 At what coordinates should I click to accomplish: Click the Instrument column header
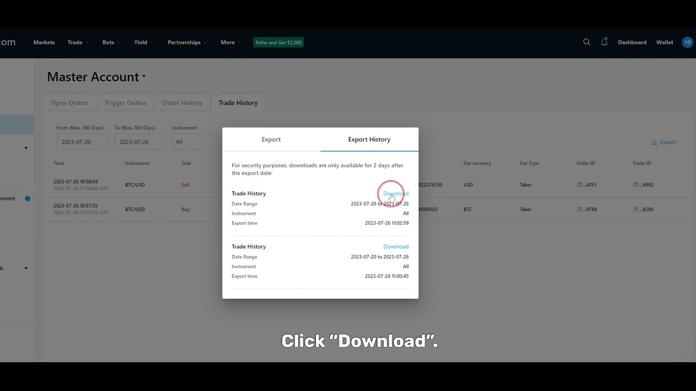(x=137, y=163)
